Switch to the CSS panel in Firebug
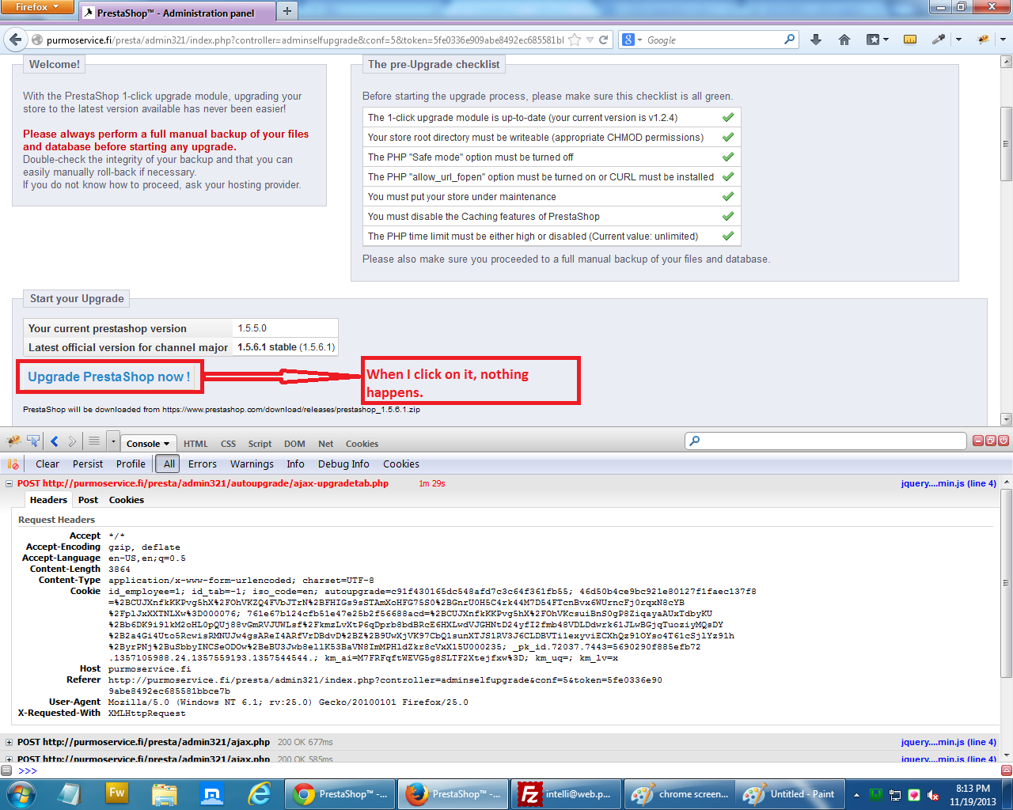Screen dimensions: 1013x810 228,444
